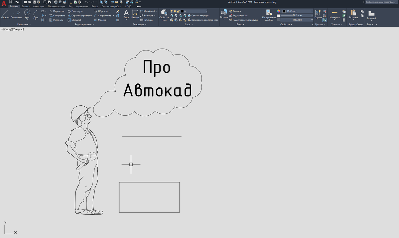Toggle the layer on/off light bulb
Screen dimensions: 399x238
[172, 11]
